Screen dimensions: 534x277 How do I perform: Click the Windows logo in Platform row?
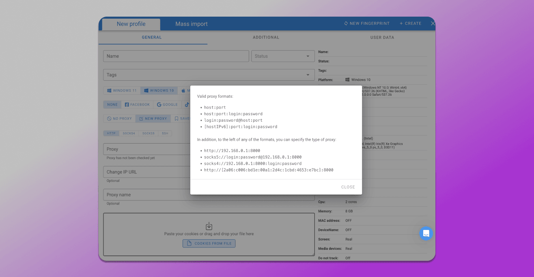tap(347, 79)
